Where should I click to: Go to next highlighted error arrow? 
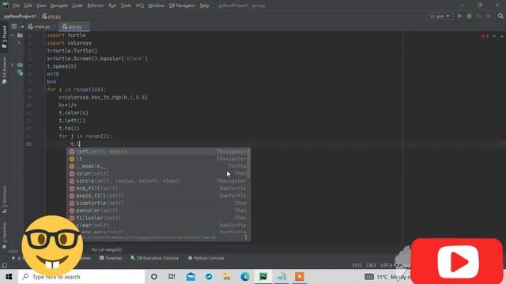coord(502,36)
